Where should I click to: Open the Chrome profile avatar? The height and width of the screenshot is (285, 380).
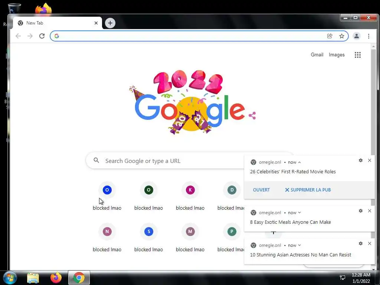point(357,36)
